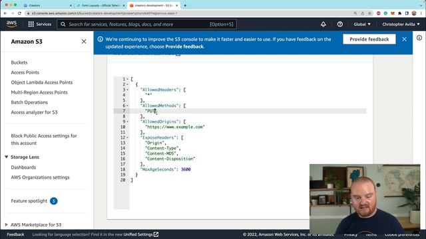
Task: Open the MetaMask fox extension
Action: 393,13
